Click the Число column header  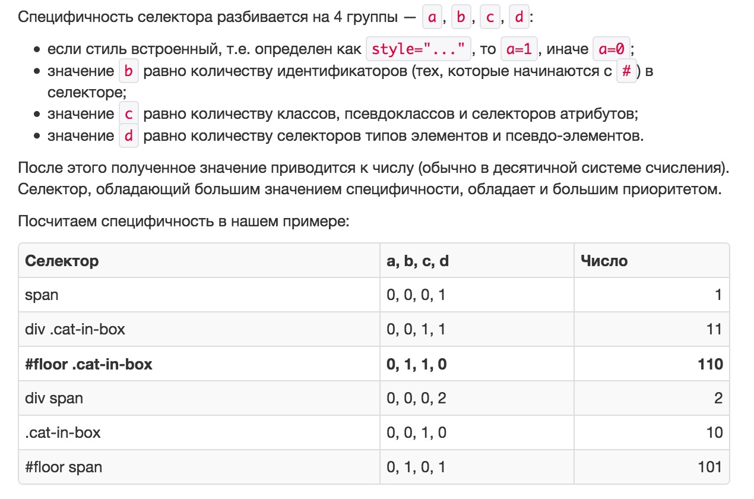tap(604, 260)
